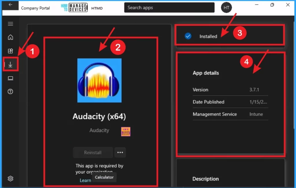The width and height of the screenshot is (296, 188).
Task: Open the hamburger navigation menu
Action: click(x=10, y=24)
